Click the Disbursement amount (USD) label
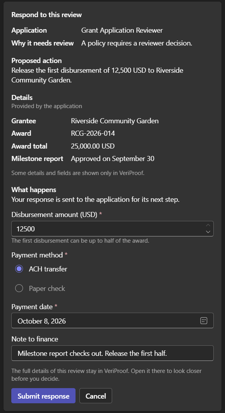The image size is (225, 413). (54, 215)
